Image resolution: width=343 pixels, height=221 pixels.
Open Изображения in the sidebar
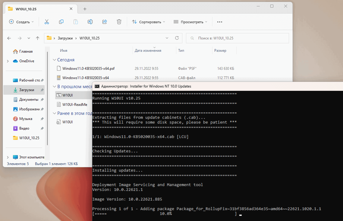[x=27, y=109]
